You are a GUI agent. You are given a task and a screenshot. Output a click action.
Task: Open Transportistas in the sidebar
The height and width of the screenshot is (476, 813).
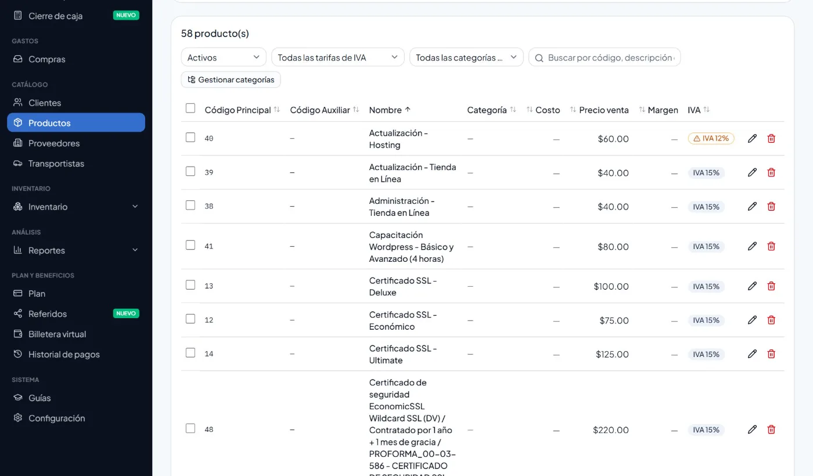(x=76, y=164)
